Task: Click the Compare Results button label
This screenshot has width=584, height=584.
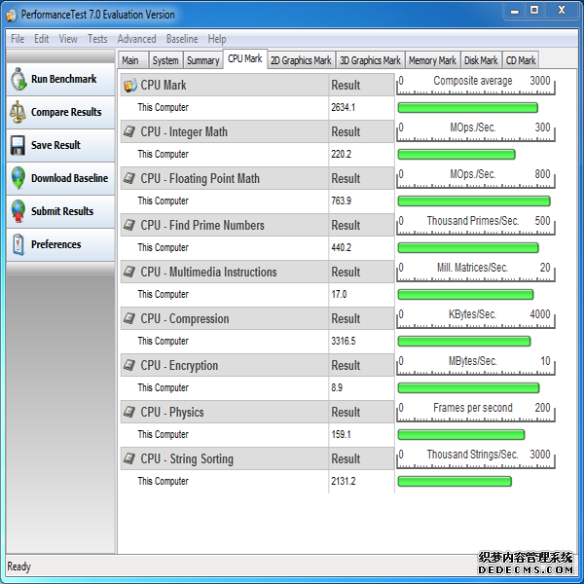Action: [66, 112]
